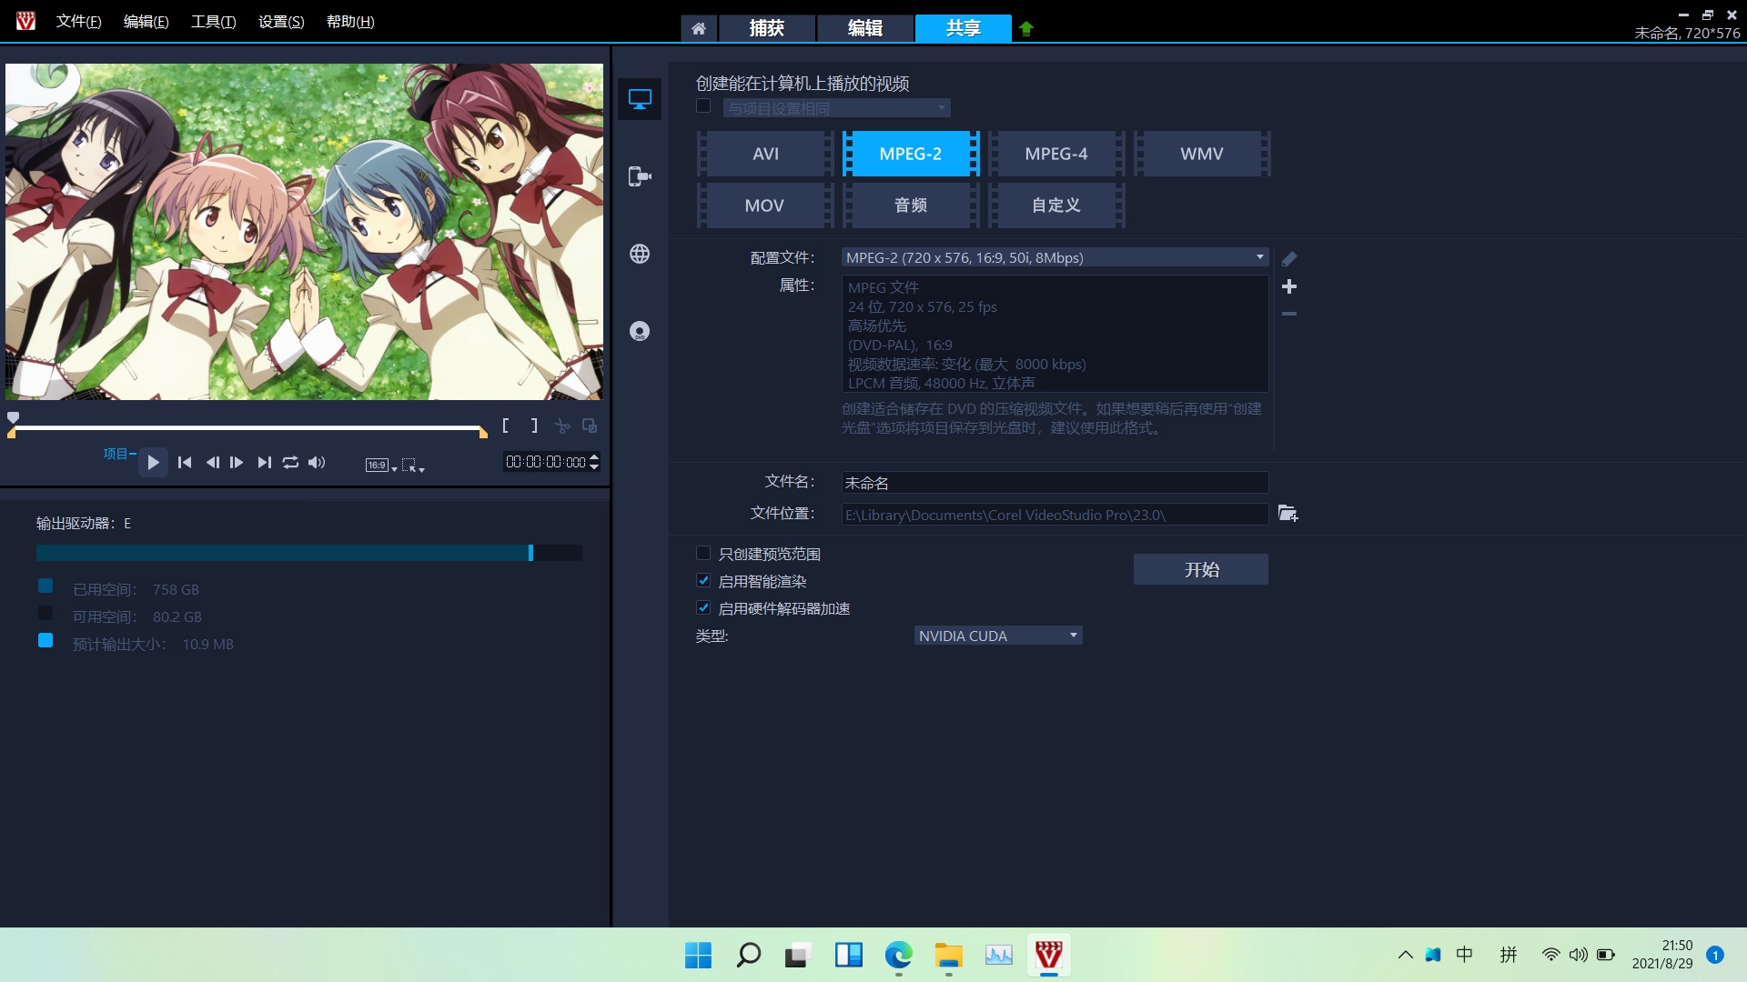Viewport: 1747px width, 982px height.
Task: Choose the WMV format button
Action: coord(1202,154)
